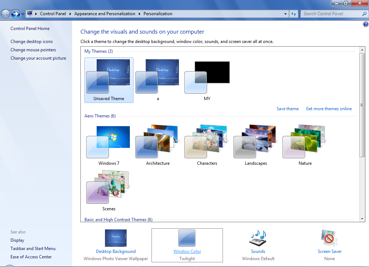Open Change your account picture
Viewport: 369px width, 267px height.
tap(38, 58)
